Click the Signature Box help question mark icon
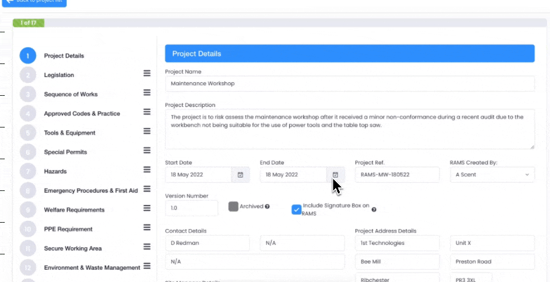 (x=374, y=209)
